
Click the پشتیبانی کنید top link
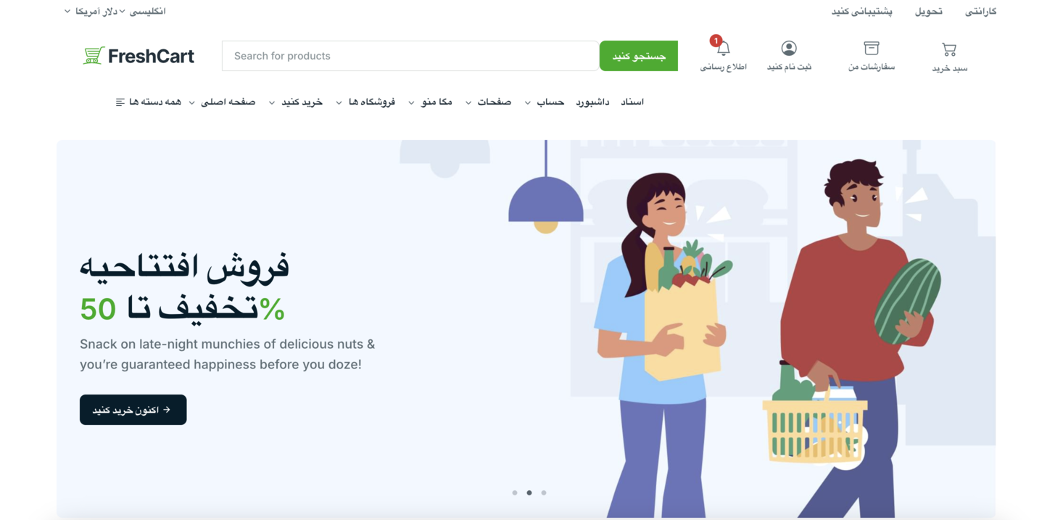click(861, 12)
